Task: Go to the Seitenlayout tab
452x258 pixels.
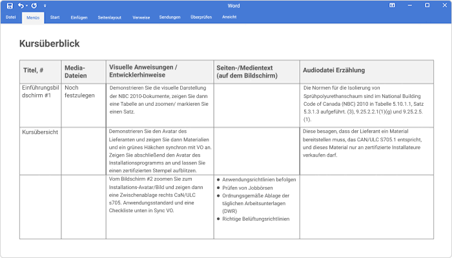Action: 110,17
